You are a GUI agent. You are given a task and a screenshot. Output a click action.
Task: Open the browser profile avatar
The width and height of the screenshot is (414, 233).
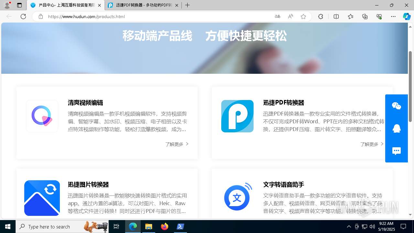pyautogui.click(x=7, y=5)
